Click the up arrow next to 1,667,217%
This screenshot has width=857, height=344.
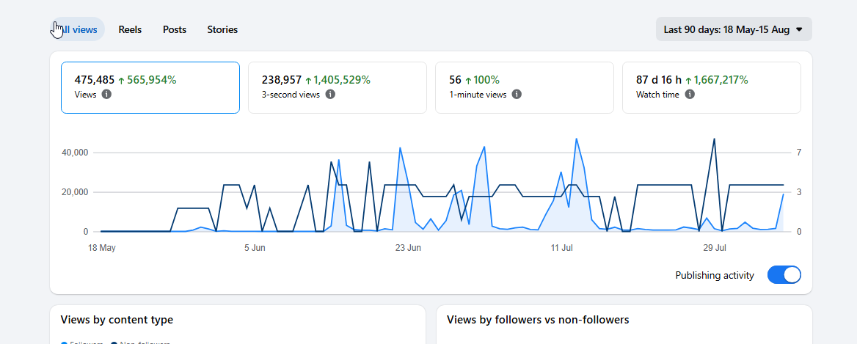coord(688,81)
